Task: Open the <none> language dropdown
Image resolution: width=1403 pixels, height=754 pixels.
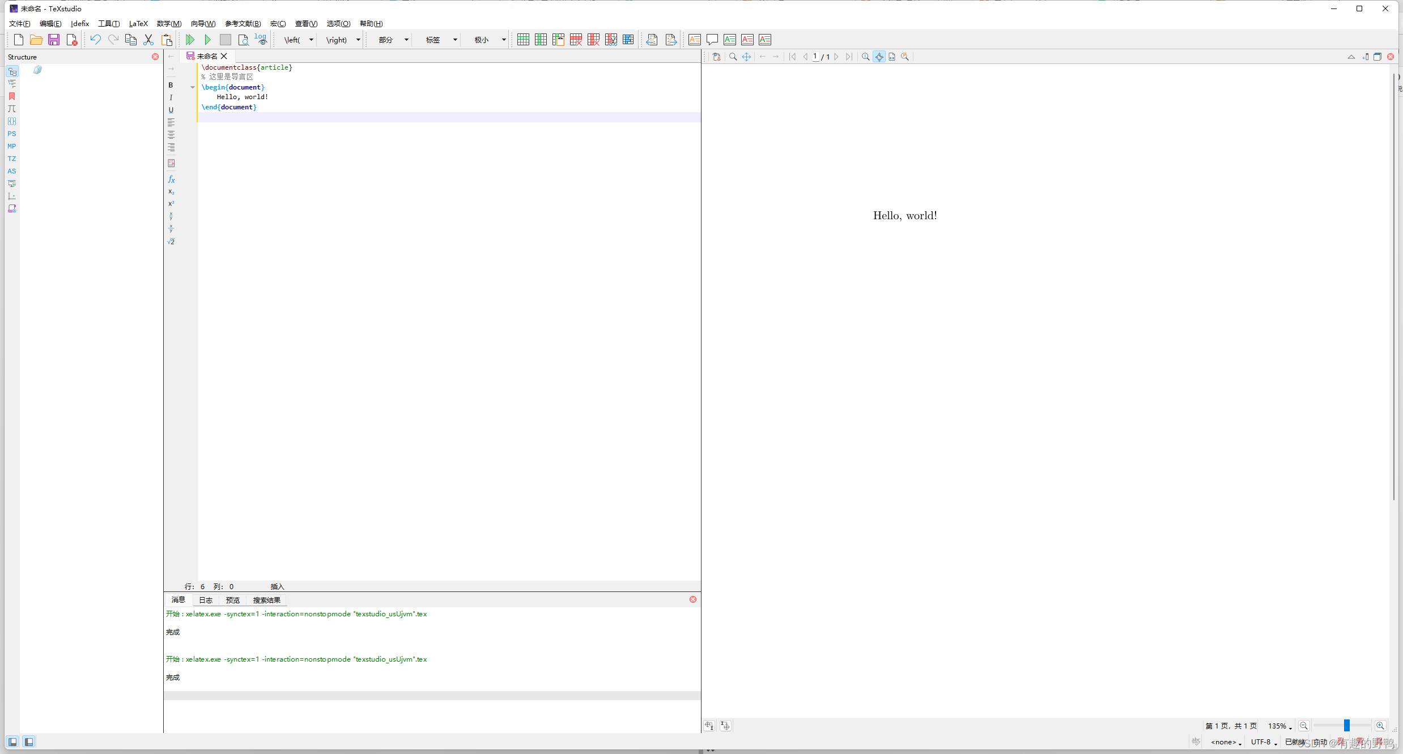Action: [x=1226, y=742]
